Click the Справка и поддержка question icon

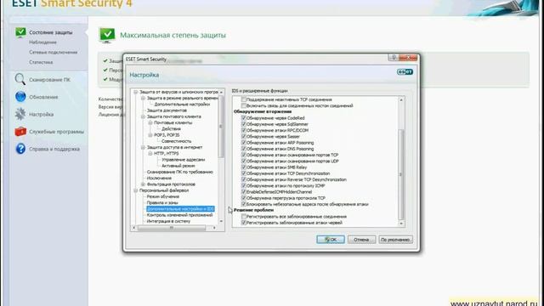coord(20,149)
